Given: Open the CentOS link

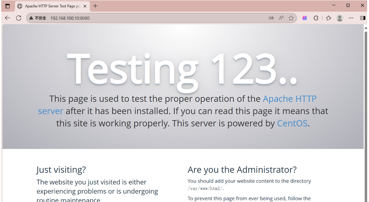Looking at the screenshot, I should pyautogui.click(x=292, y=123).
